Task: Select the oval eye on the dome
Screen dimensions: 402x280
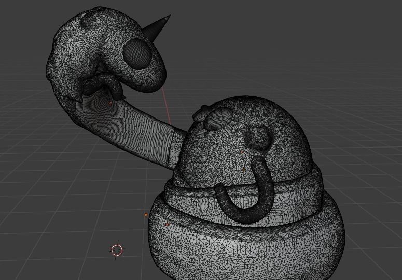Action: (x=218, y=119)
